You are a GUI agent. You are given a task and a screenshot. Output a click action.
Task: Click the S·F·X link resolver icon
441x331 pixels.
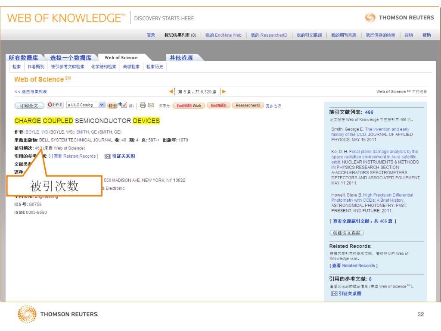pos(55,105)
